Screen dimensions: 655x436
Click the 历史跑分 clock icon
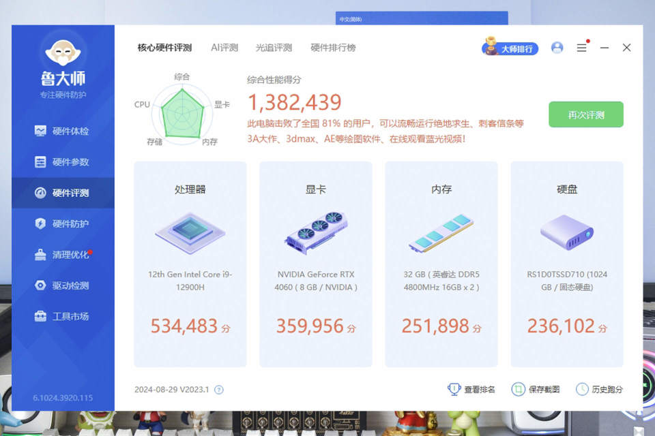(x=582, y=389)
